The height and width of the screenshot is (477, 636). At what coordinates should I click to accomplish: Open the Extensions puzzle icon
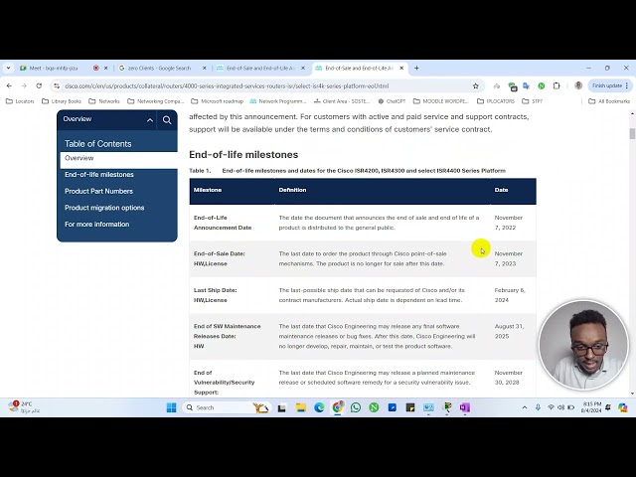tap(556, 86)
